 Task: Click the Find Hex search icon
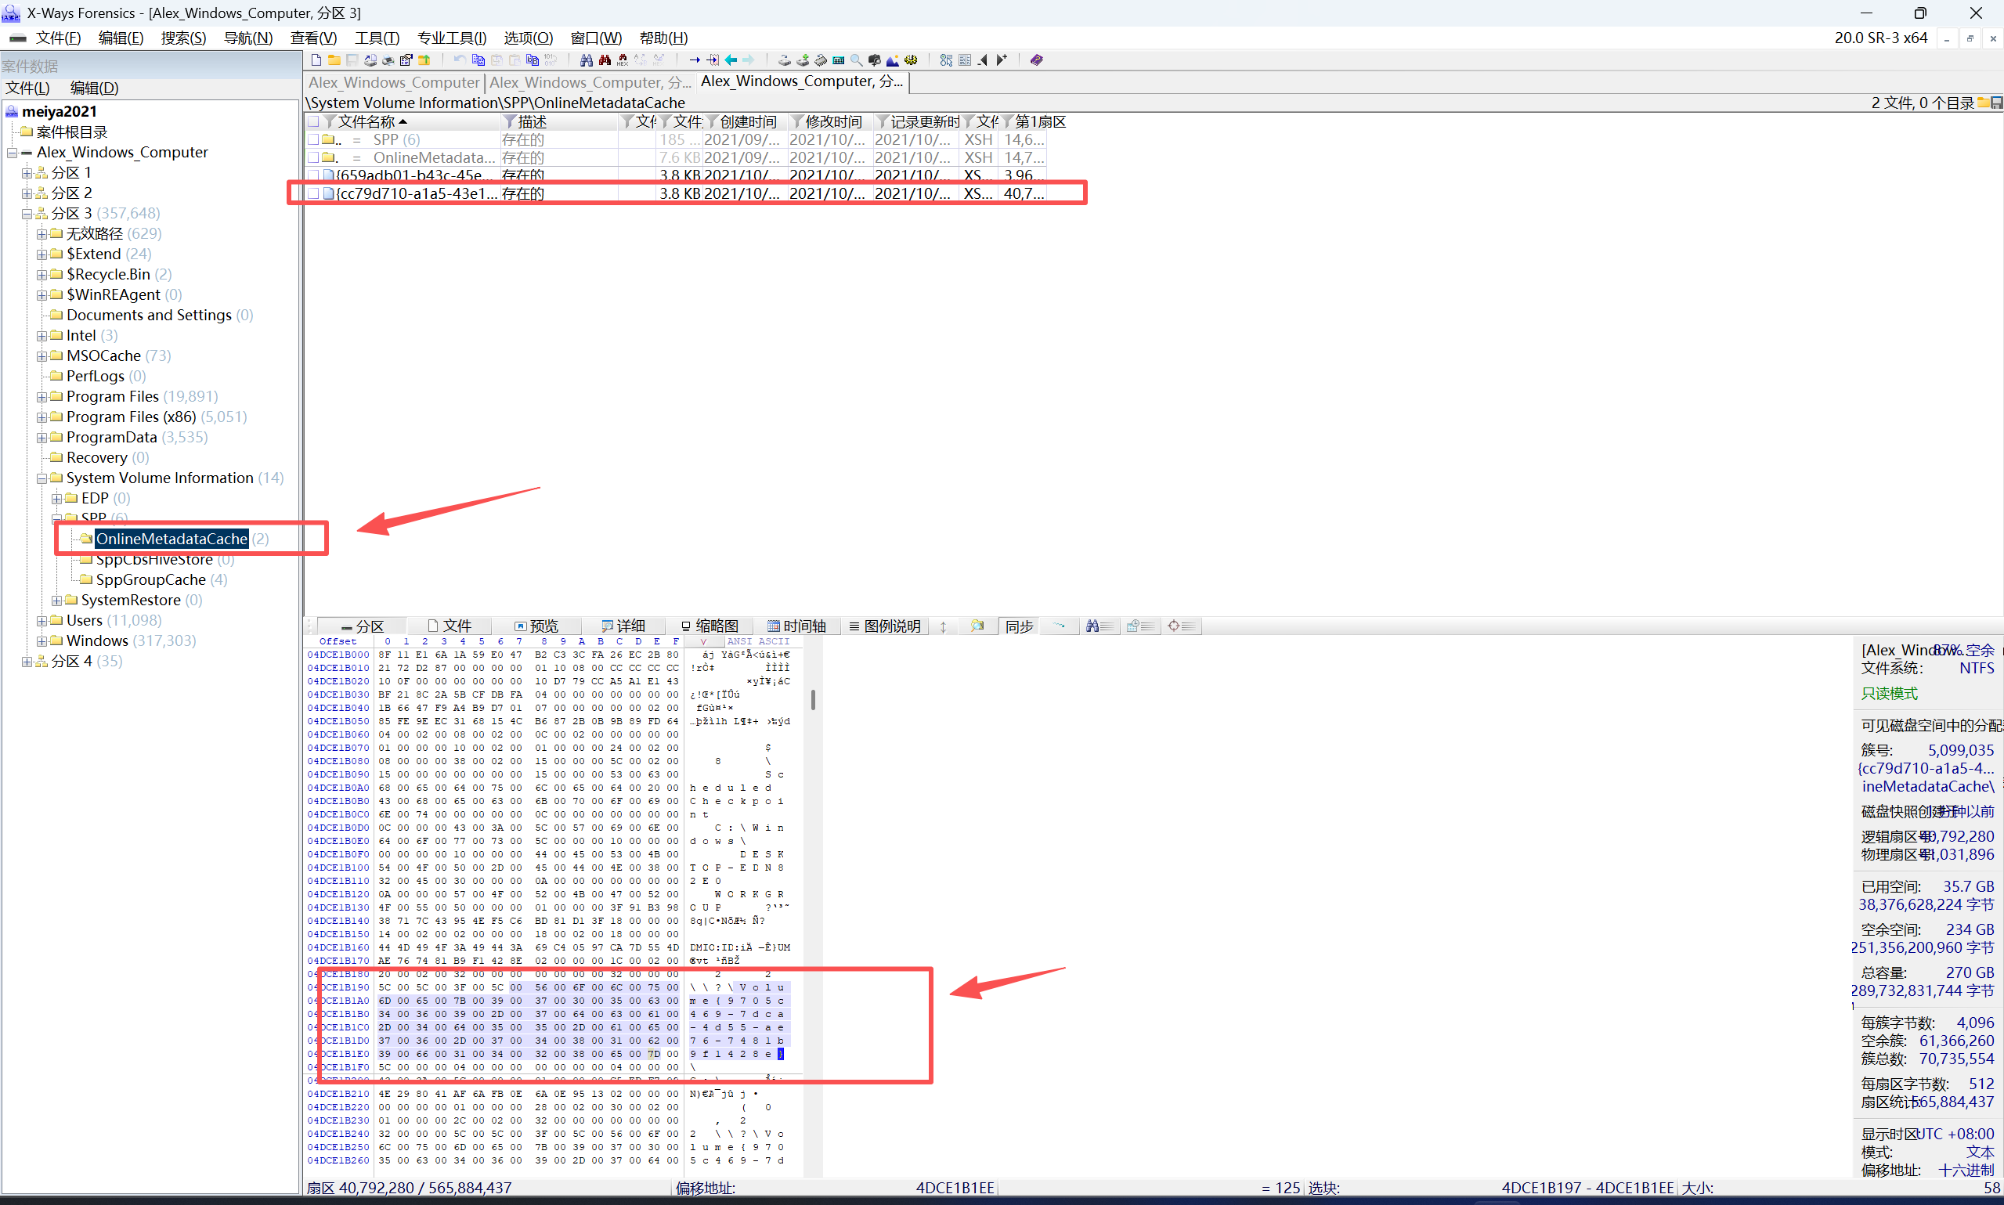pos(622,60)
